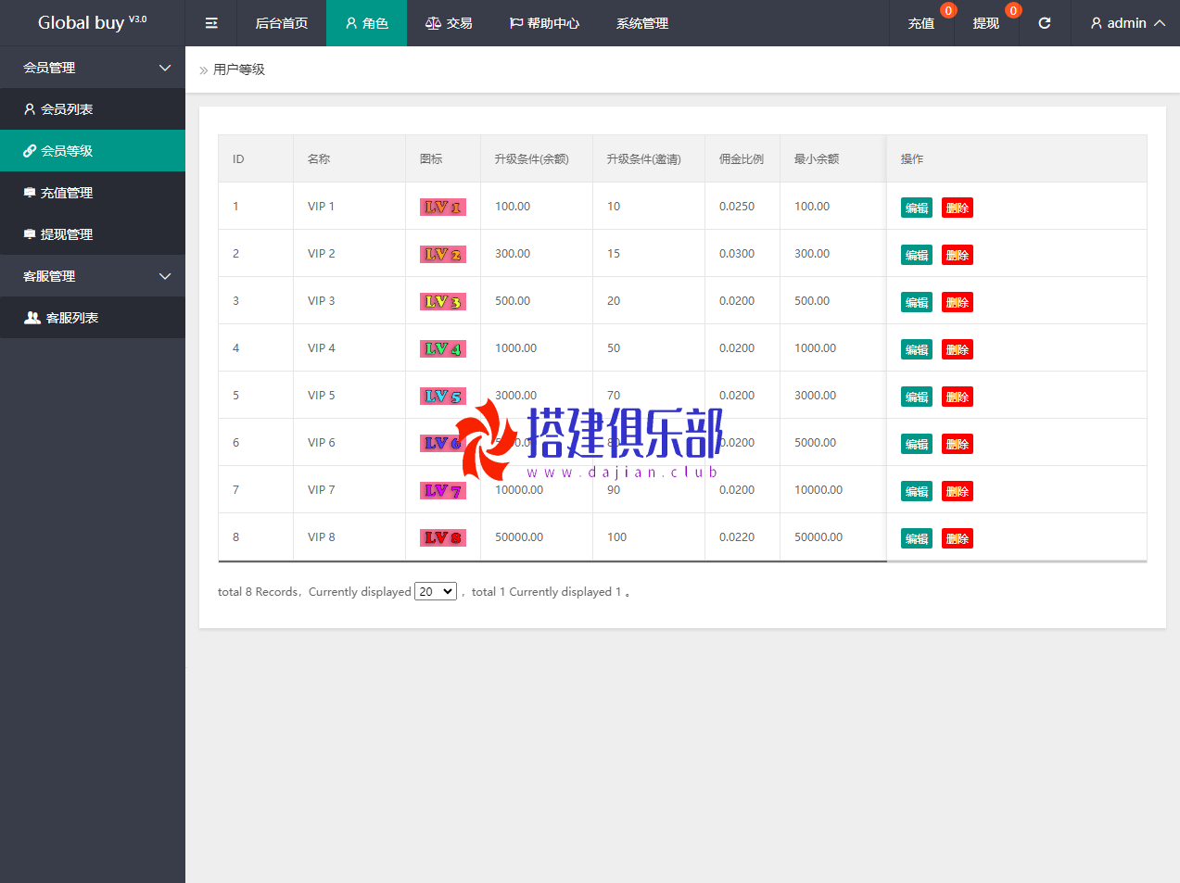Click the LV 3 level badge icon
The height and width of the screenshot is (883, 1180).
tap(443, 302)
